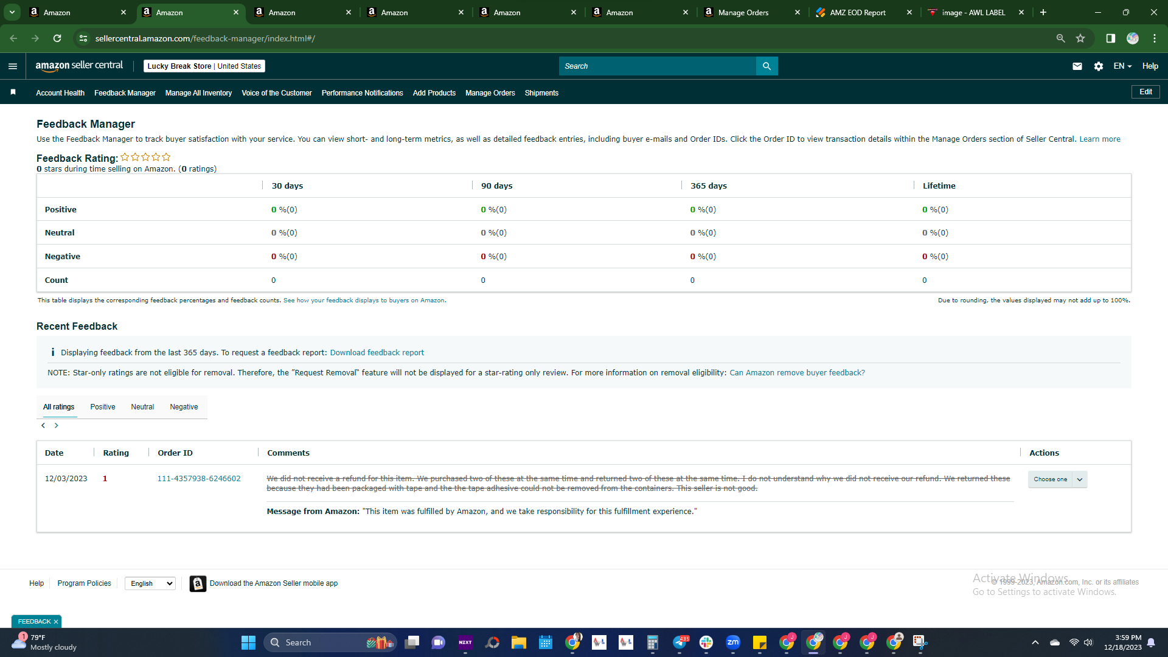Viewport: 1168px width, 657px height.
Task: Switch to the Positive feedback tab
Action: [103, 407]
